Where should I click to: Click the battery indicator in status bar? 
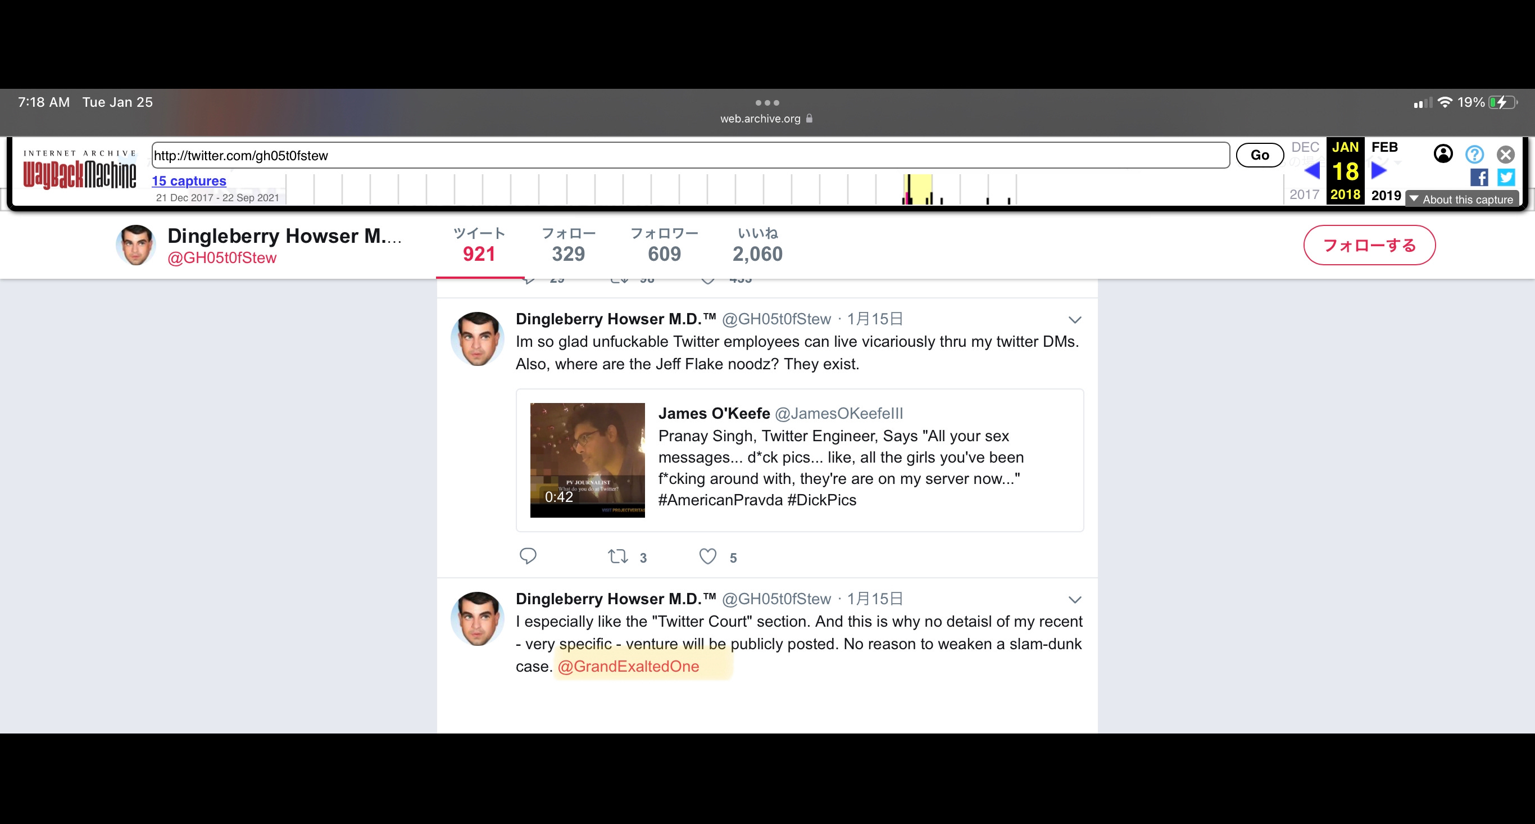click(x=1502, y=102)
